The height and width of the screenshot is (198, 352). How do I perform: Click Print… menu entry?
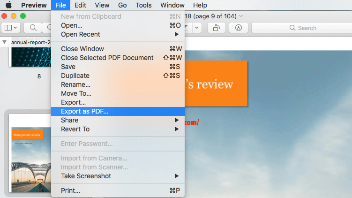point(70,190)
